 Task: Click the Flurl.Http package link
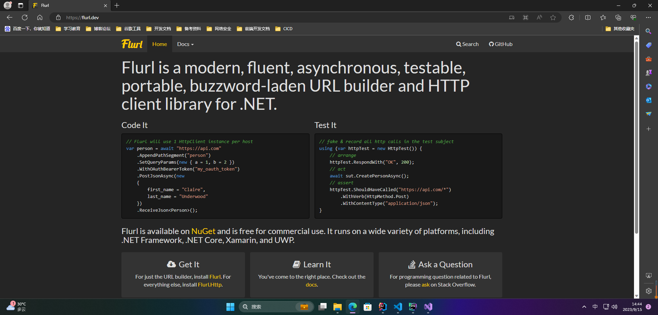210,284
